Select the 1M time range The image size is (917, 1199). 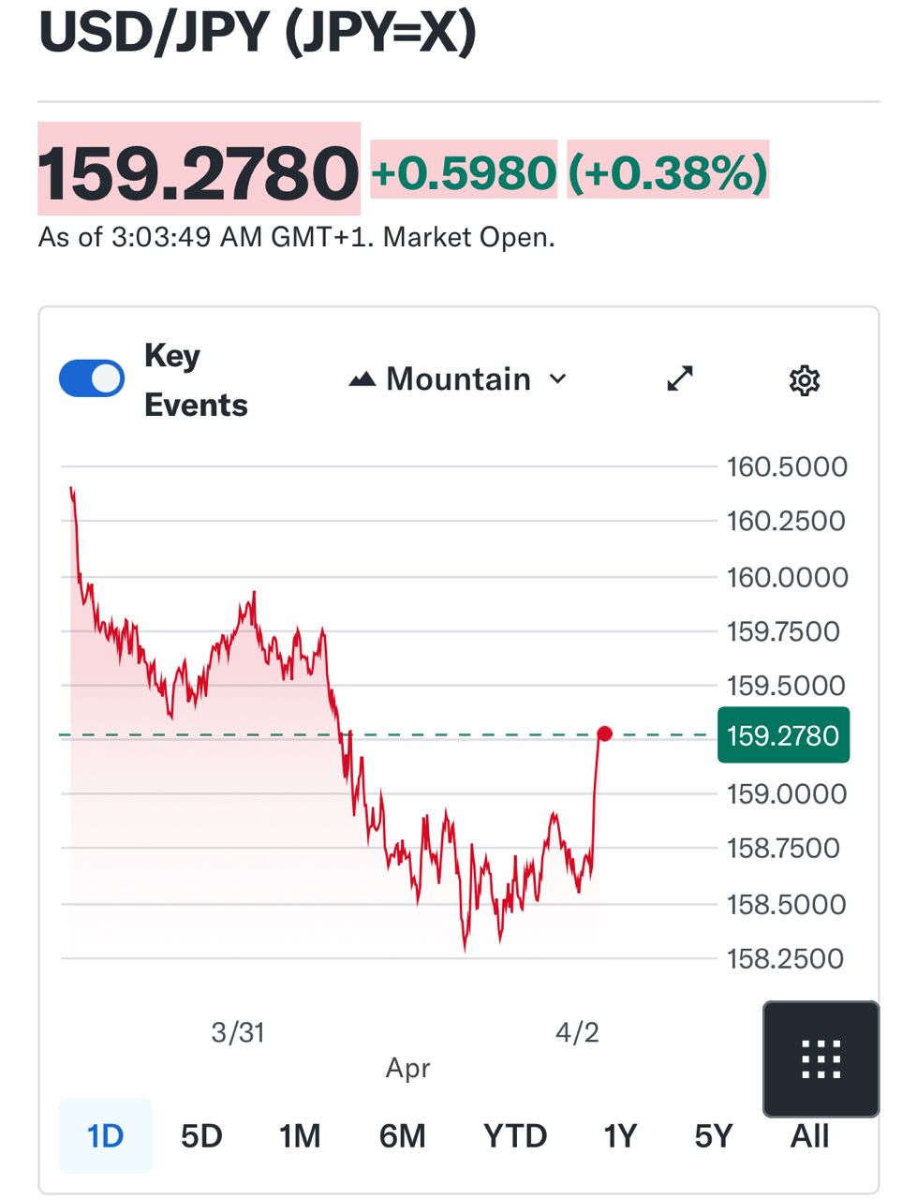300,1136
